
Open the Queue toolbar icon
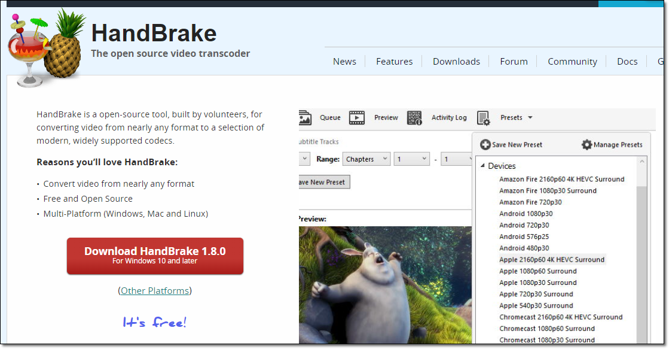[305, 117]
